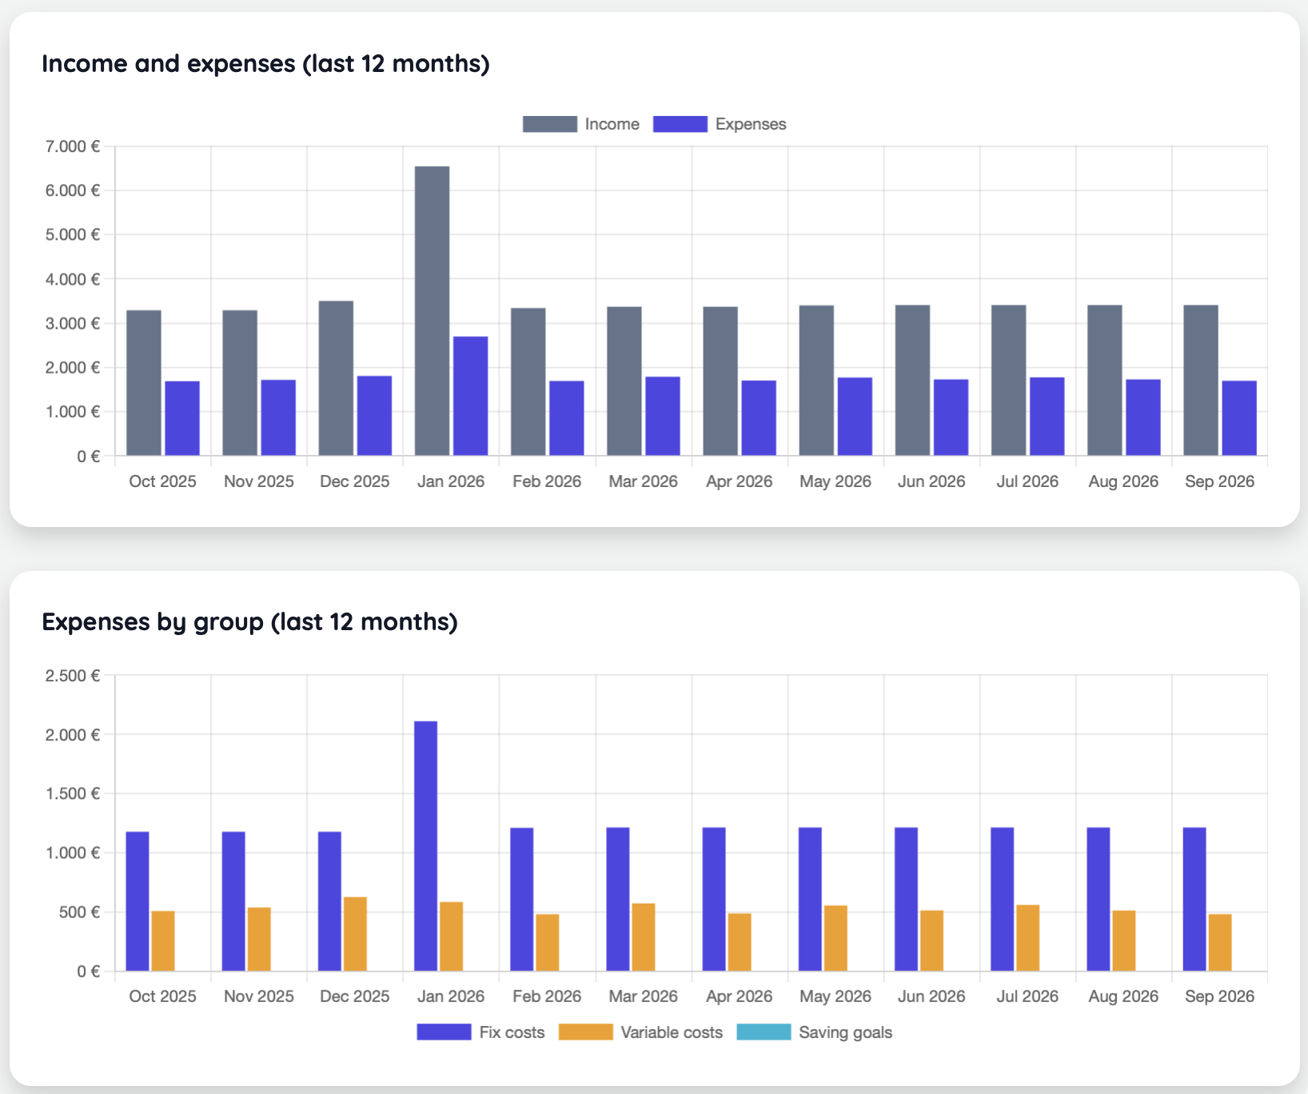Toggle the Fix costs legend item
Screen dimensions: 1308x1094
(481, 1032)
